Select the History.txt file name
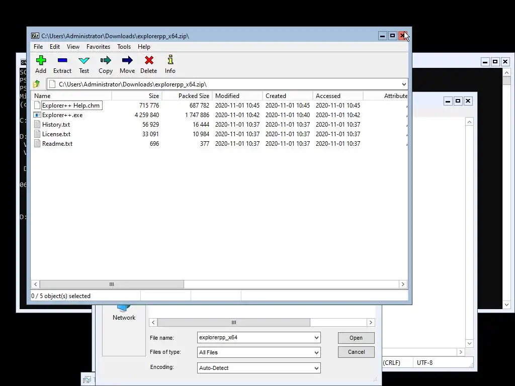The height and width of the screenshot is (386, 515). [56, 125]
